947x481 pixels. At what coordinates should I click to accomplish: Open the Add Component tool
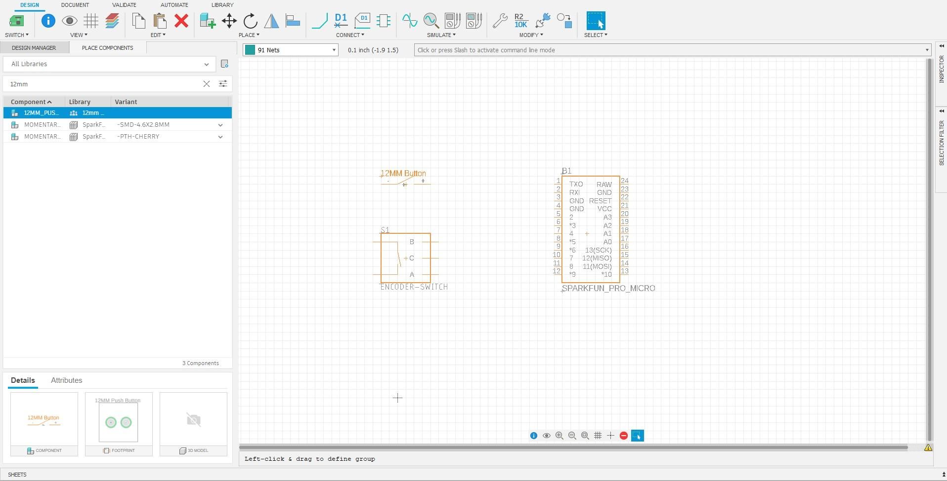point(208,21)
